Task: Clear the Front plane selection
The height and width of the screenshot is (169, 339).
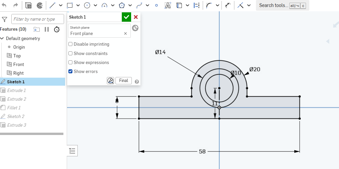Action: (x=125, y=33)
